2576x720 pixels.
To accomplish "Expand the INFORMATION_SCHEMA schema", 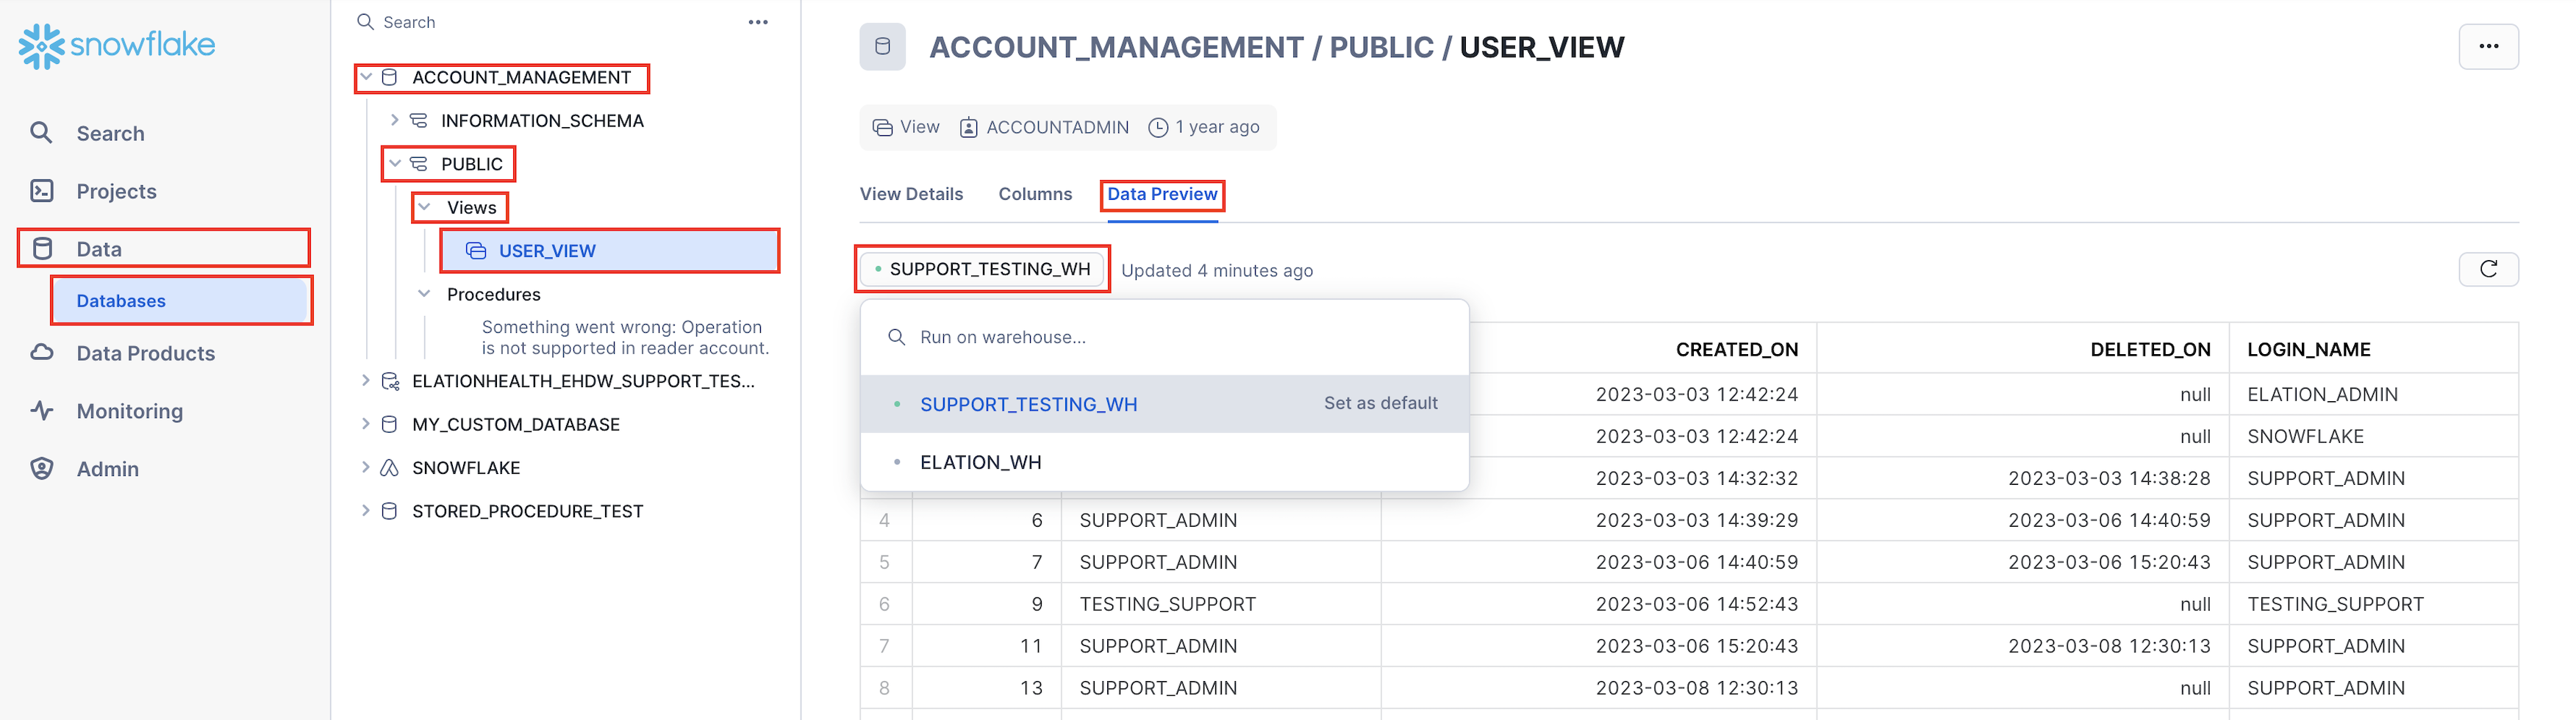I will [x=394, y=120].
